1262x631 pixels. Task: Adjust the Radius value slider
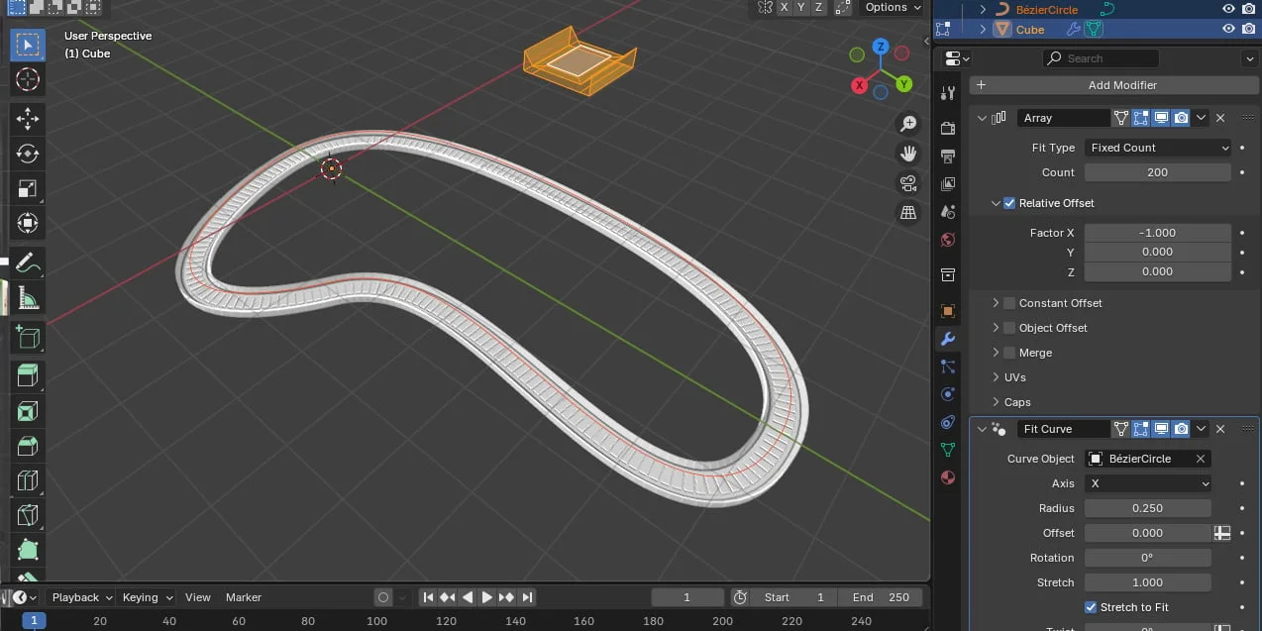[x=1147, y=507]
